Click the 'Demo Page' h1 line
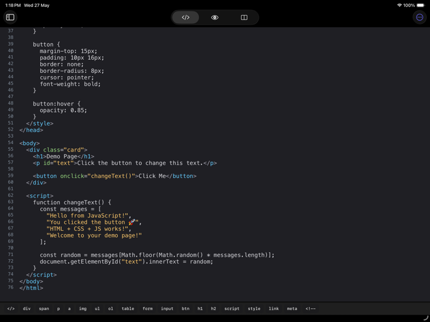Image resolution: width=430 pixels, height=322 pixels. (x=64, y=157)
